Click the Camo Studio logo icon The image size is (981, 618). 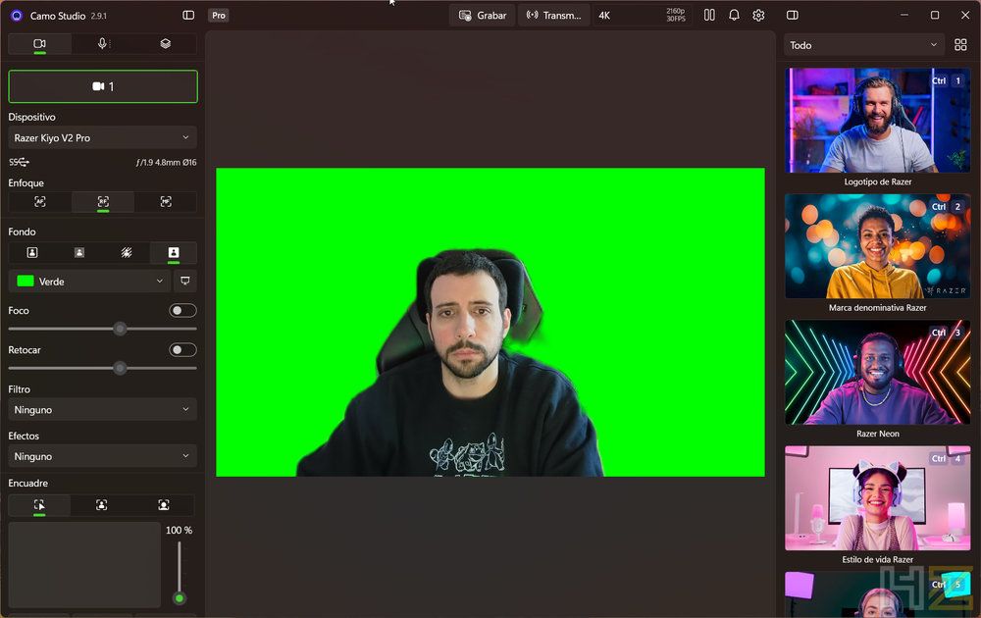tap(17, 16)
